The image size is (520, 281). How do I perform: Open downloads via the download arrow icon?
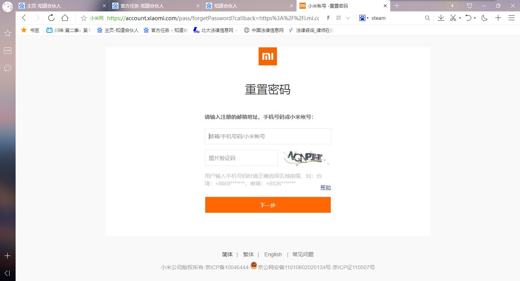[x=440, y=18]
